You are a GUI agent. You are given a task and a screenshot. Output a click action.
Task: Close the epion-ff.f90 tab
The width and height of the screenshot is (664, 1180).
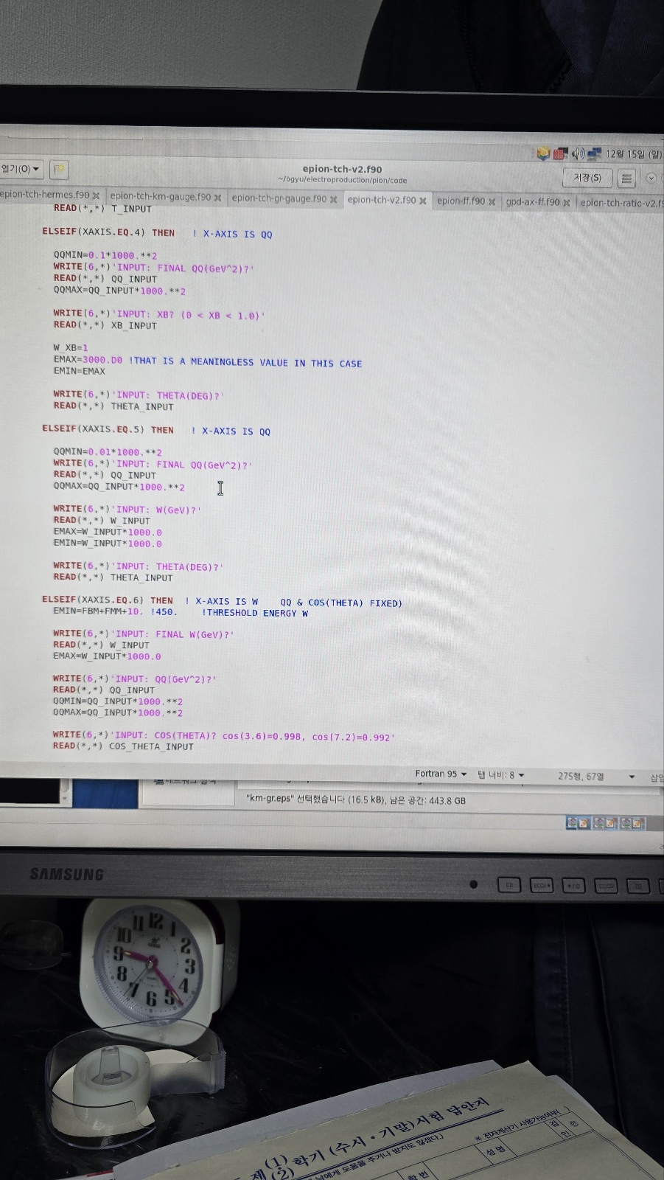492,201
